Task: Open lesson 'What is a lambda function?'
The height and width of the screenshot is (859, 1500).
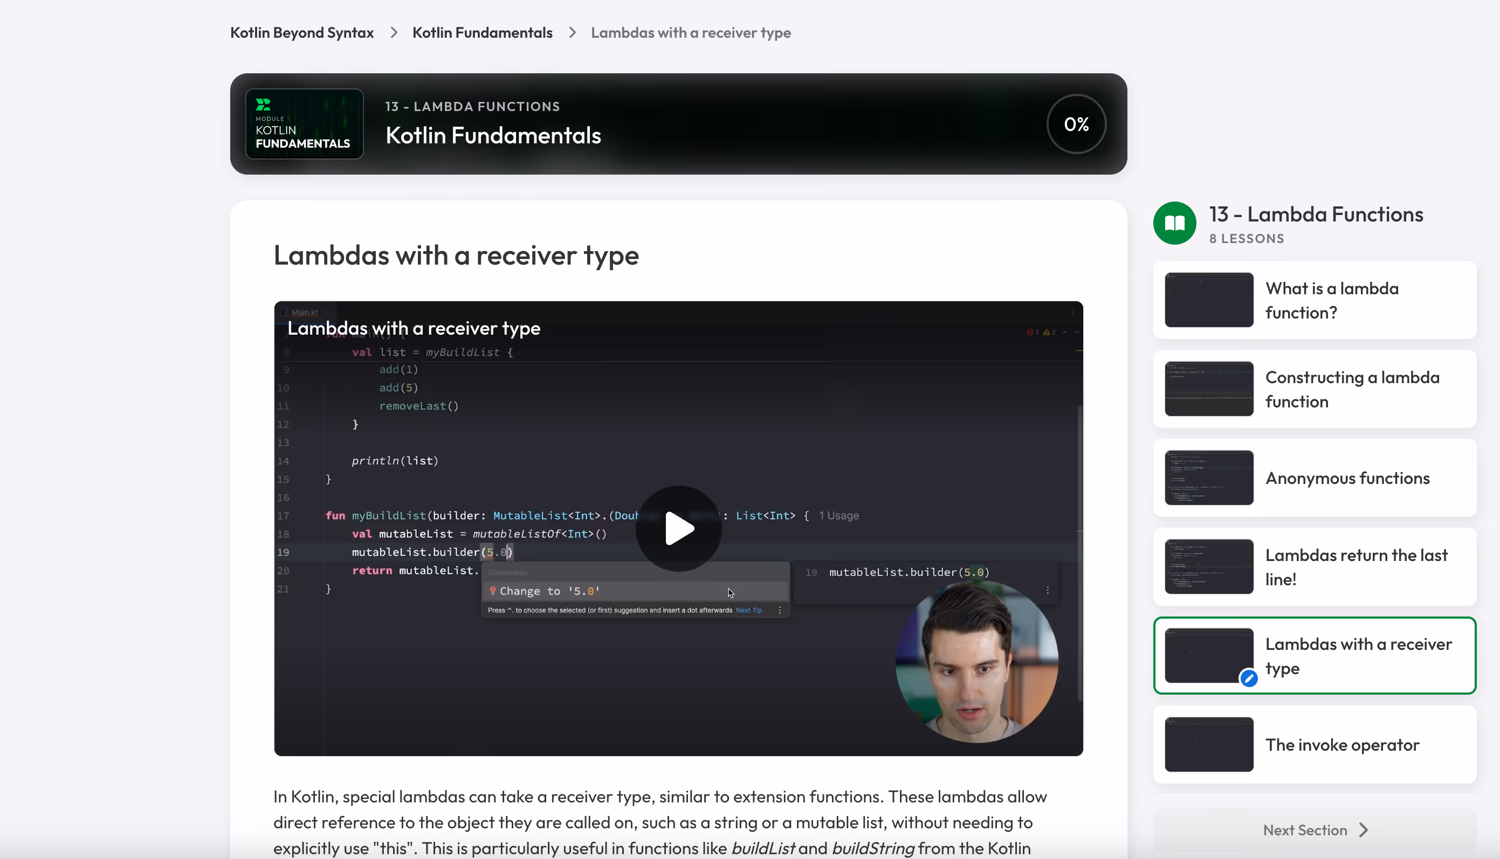Action: click(1331, 300)
